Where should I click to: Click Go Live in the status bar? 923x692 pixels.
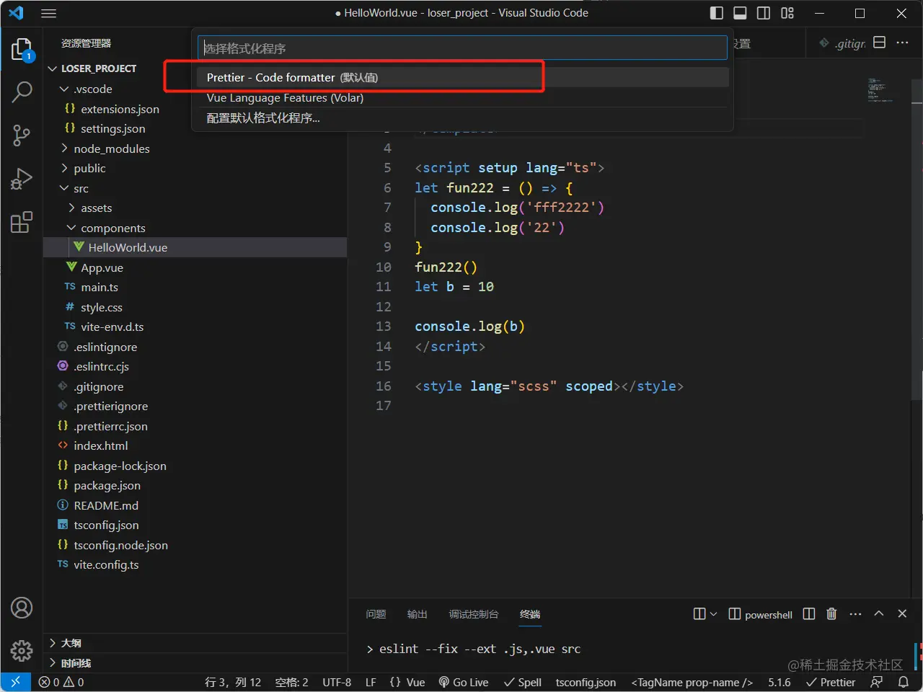[464, 682]
